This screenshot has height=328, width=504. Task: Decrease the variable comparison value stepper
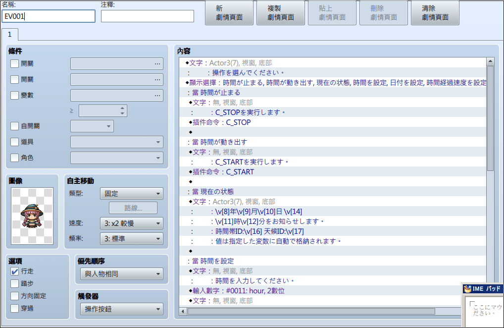[x=122, y=113]
